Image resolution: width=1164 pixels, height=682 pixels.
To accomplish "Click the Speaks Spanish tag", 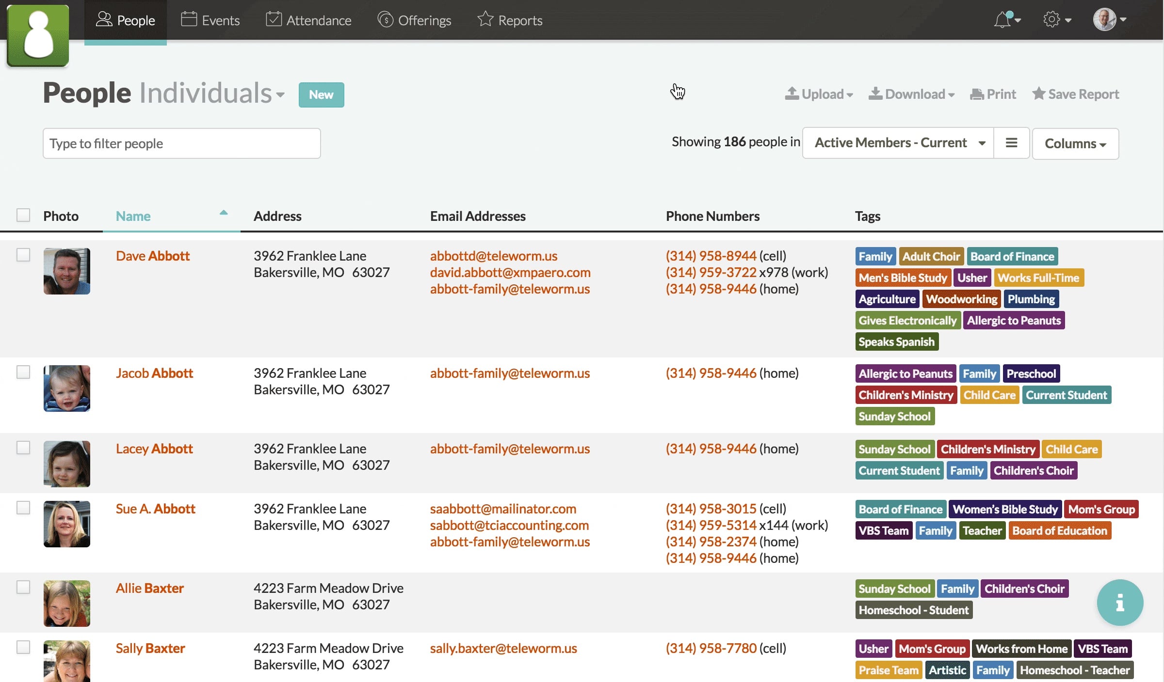I will click(x=897, y=341).
